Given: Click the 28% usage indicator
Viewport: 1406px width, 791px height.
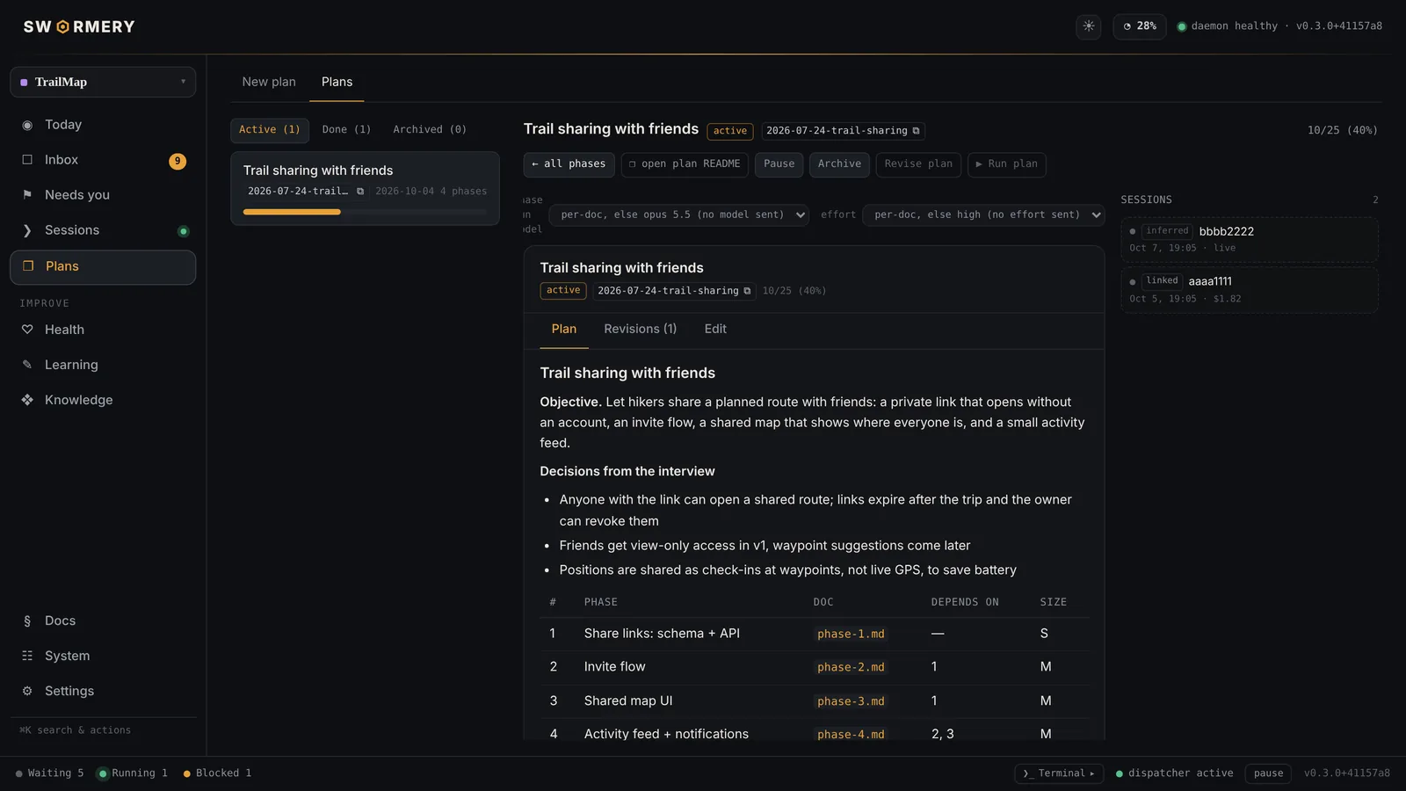Looking at the screenshot, I should click(x=1140, y=26).
